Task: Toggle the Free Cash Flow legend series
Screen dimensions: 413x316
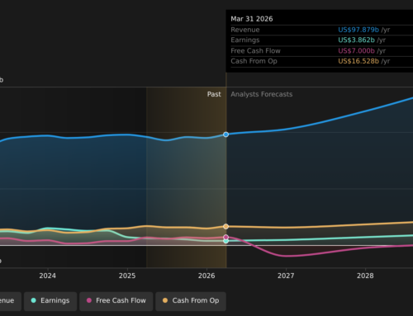Action: [116, 301]
